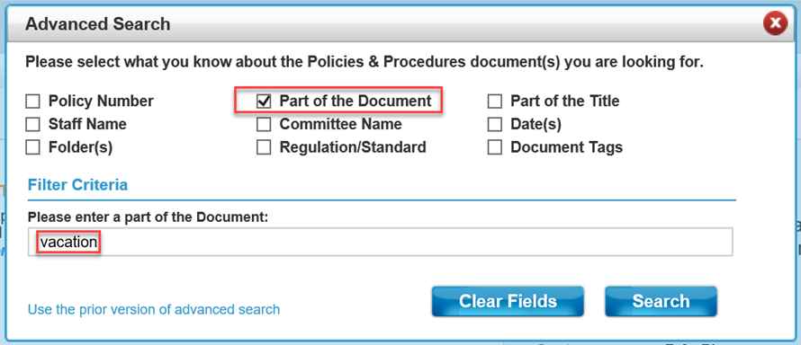Tick the Folder(s) checkbox
The image size is (801, 345).
pyautogui.click(x=32, y=147)
